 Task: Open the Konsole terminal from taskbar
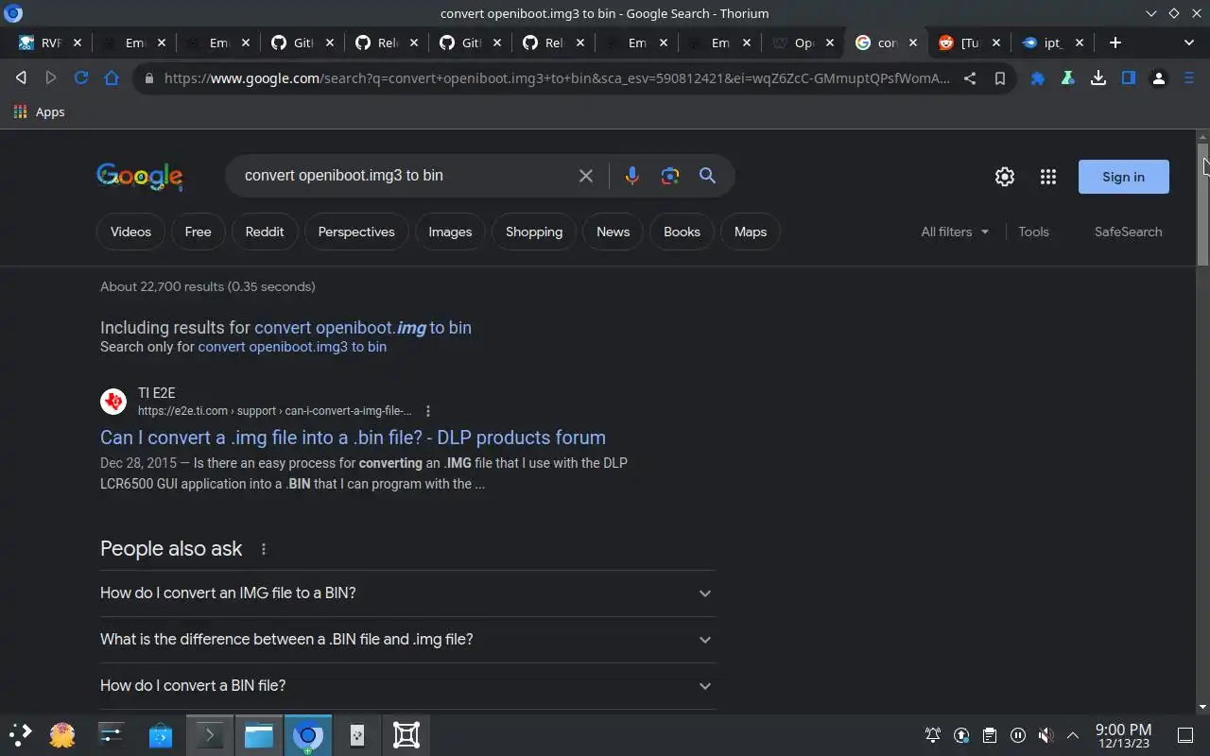(210, 735)
